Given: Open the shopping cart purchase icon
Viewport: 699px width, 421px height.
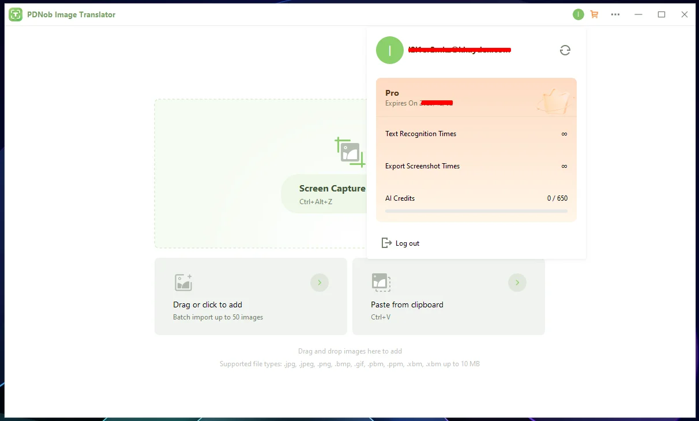Looking at the screenshot, I should tap(595, 14).
